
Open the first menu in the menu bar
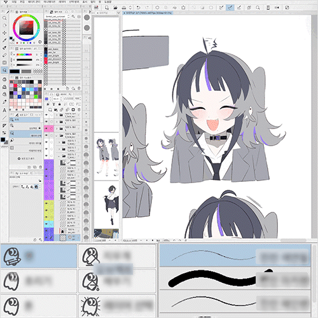14,2
